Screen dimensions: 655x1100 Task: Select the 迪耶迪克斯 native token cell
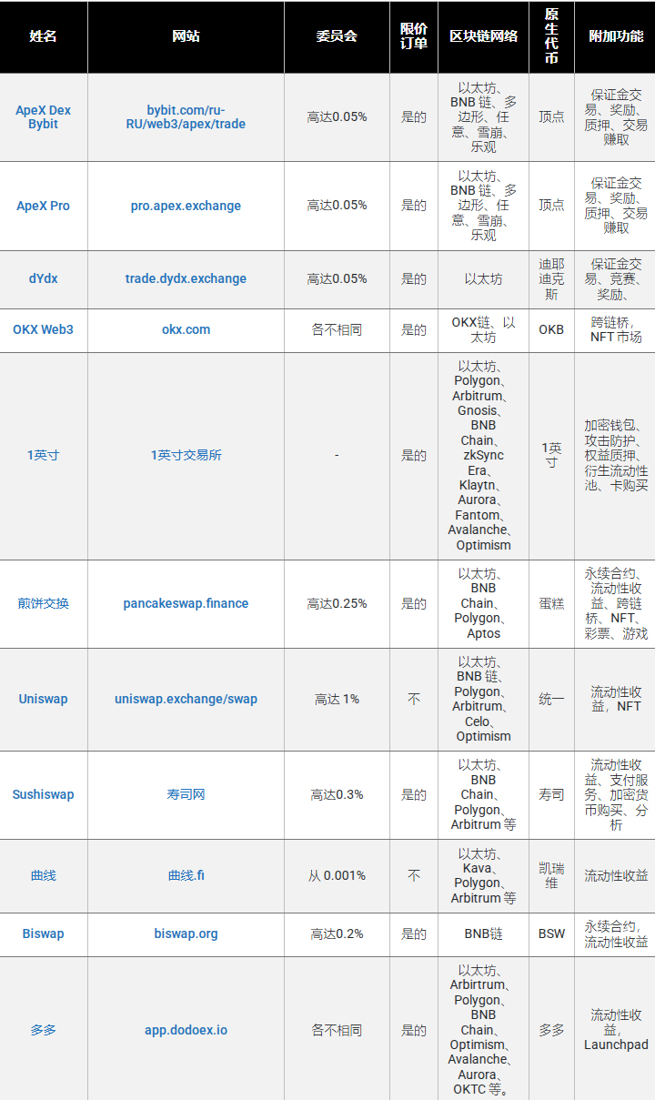point(551,278)
